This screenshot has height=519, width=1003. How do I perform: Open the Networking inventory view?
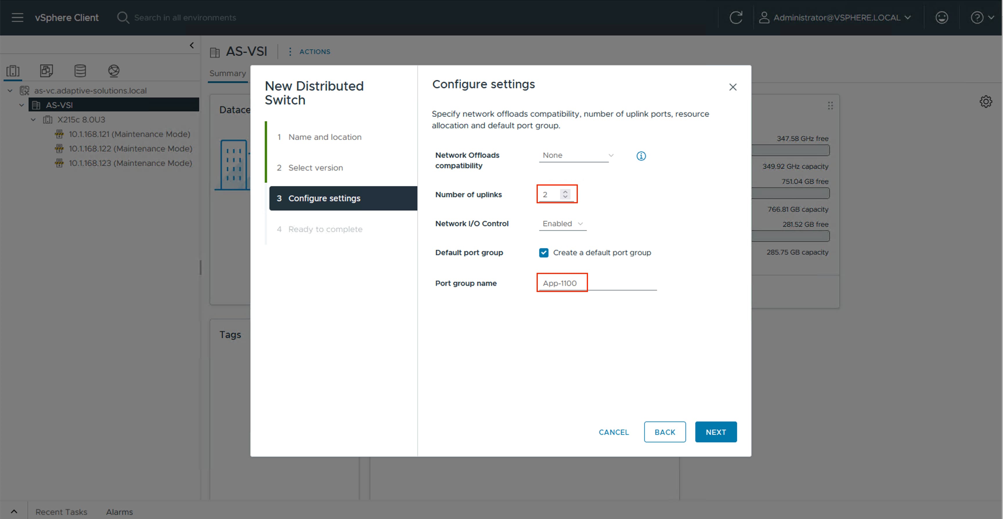click(113, 71)
